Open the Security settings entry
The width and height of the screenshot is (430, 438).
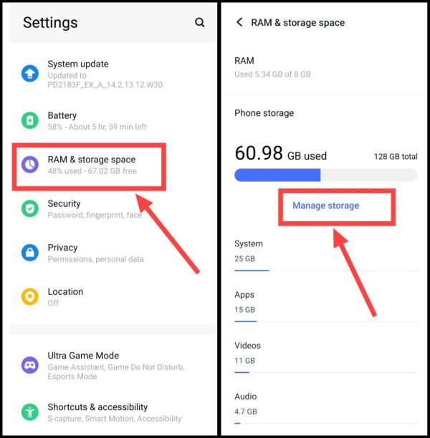click(113, 209)
